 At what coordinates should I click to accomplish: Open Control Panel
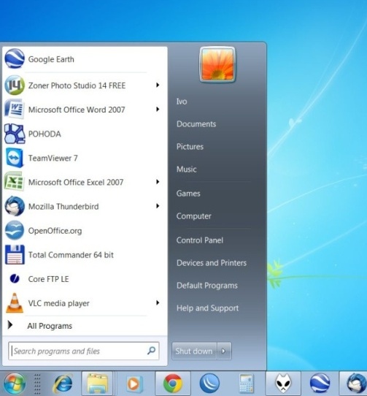[200, 240]
